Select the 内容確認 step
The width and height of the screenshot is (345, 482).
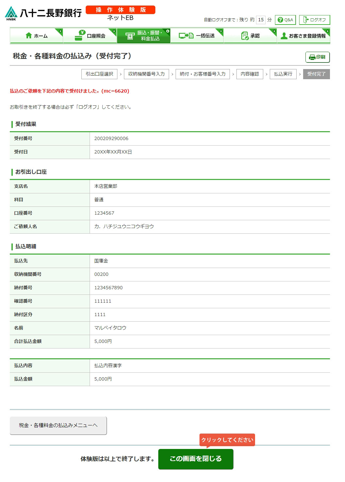point(250,74)
